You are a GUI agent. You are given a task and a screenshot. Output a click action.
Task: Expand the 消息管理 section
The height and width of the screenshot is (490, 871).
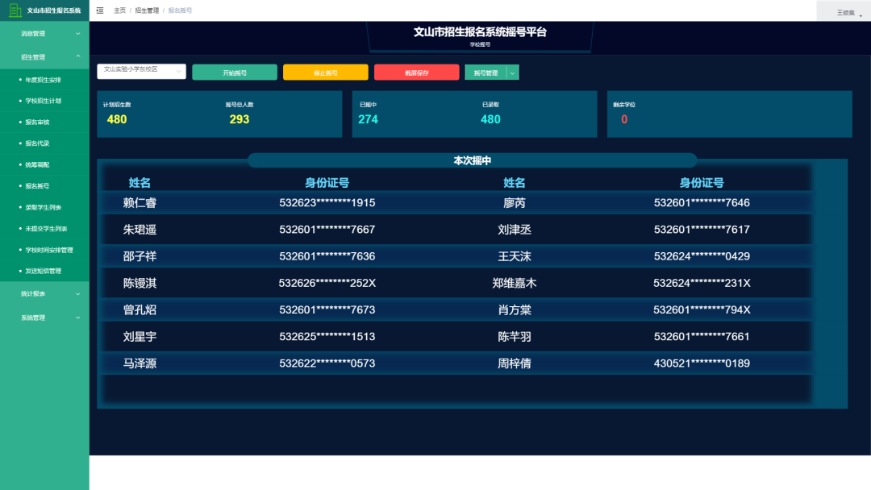coord(44,35)
